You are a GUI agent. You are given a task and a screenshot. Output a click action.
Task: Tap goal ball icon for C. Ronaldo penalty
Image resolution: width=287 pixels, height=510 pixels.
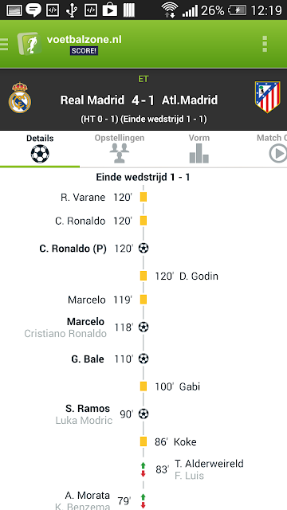(143, 249)
